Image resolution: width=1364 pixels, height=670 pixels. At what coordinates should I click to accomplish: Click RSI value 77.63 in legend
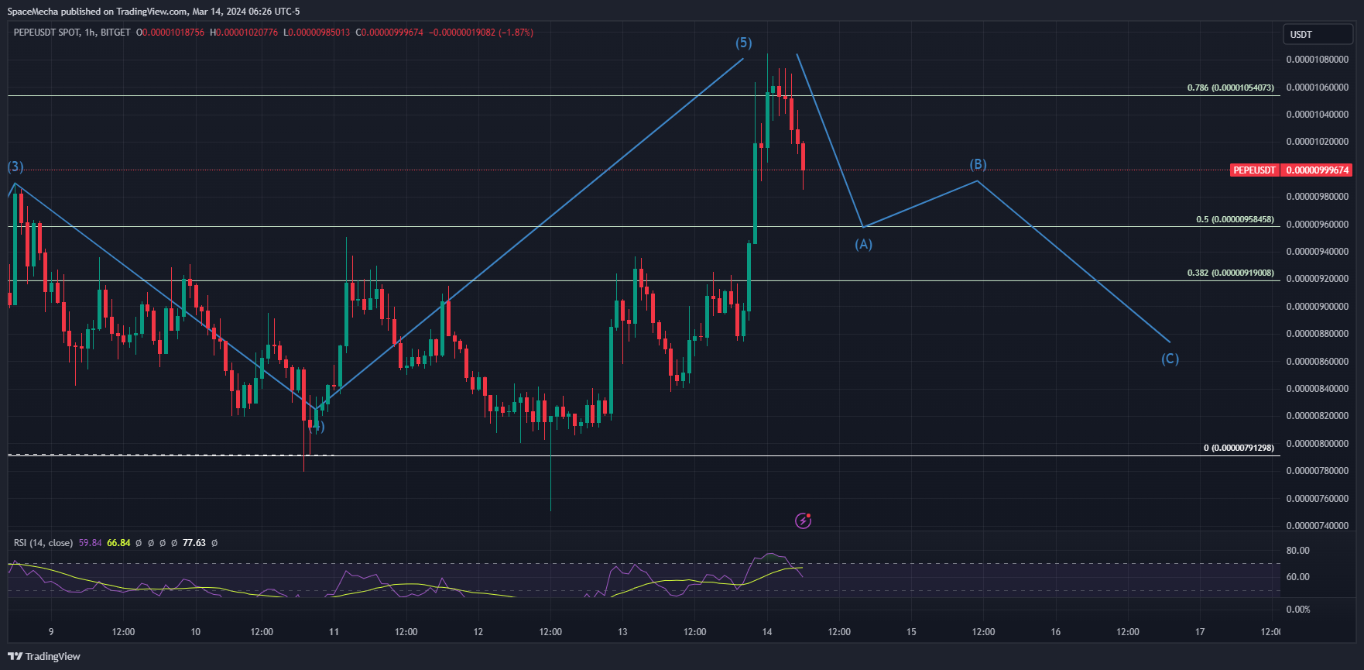194,543
